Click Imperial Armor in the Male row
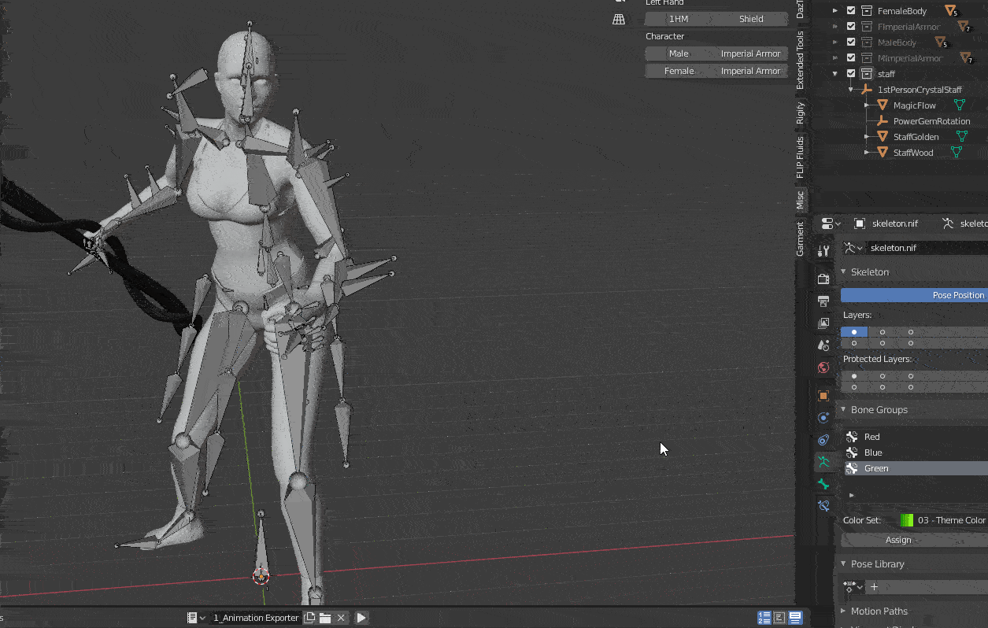The height and width of the screenshot is (628, 988). point(751,54)
